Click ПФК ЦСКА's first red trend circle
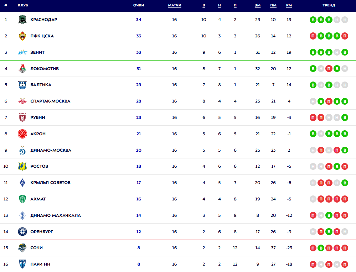356x272 pixels. pos(313,36)
